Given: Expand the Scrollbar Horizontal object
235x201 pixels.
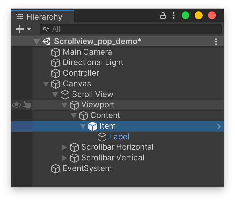Looking at the screenshot, I should [x=64, y=147].
